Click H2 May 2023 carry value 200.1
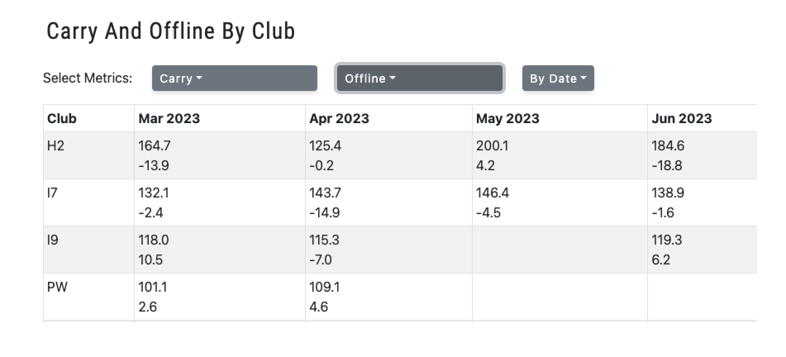The width and height of the screenshot is (786, 357). coord(492,146)
